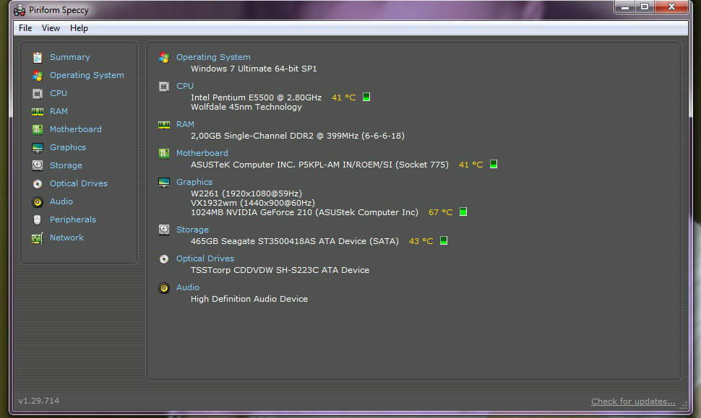The height and width of the screenshot is (418, 701).
Task: Click the Audio speaker icon in sidebar
Action: pos(38,202)
